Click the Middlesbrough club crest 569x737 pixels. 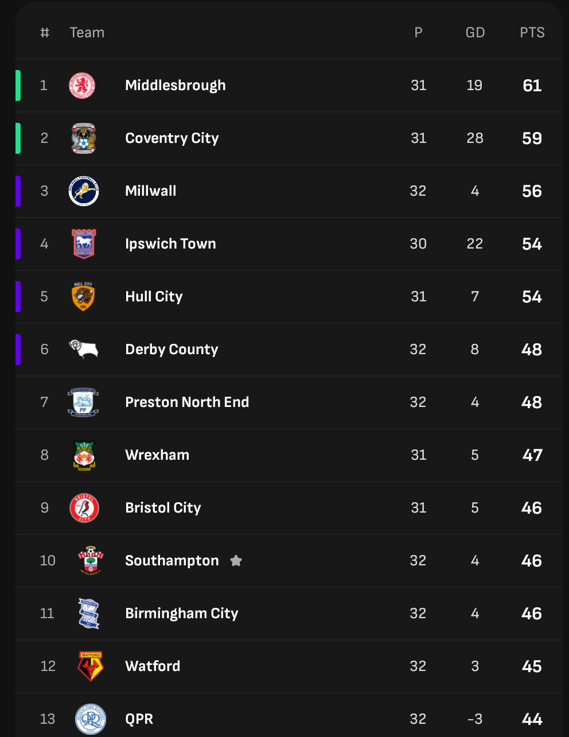coord(83,86)
